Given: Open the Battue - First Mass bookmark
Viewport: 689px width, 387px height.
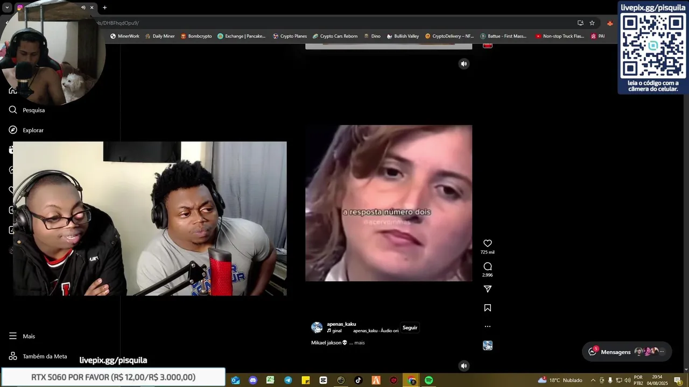Looking at the screenshot, I should 504,36.
